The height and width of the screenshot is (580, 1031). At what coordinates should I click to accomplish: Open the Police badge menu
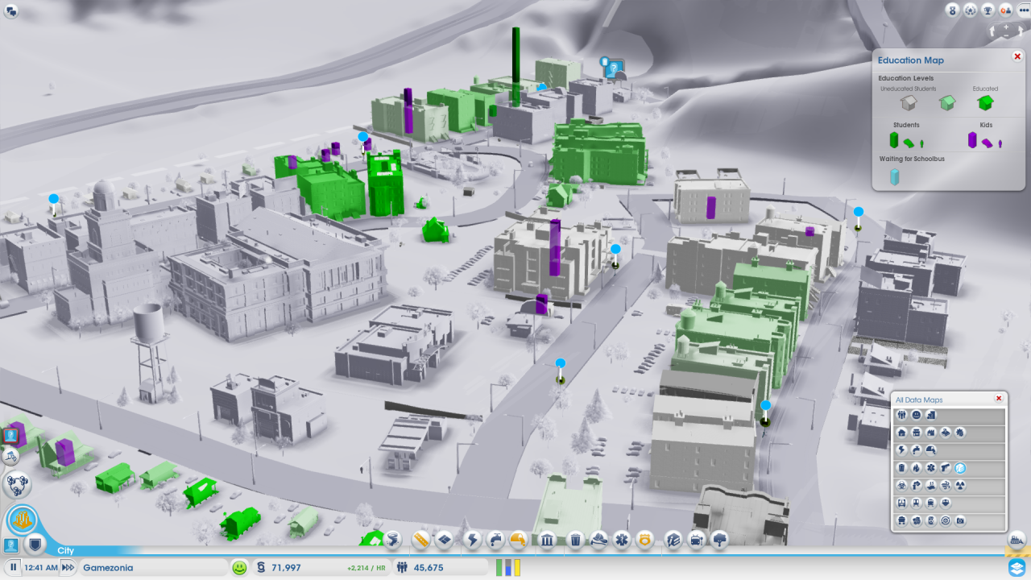[x=644, y=540]
